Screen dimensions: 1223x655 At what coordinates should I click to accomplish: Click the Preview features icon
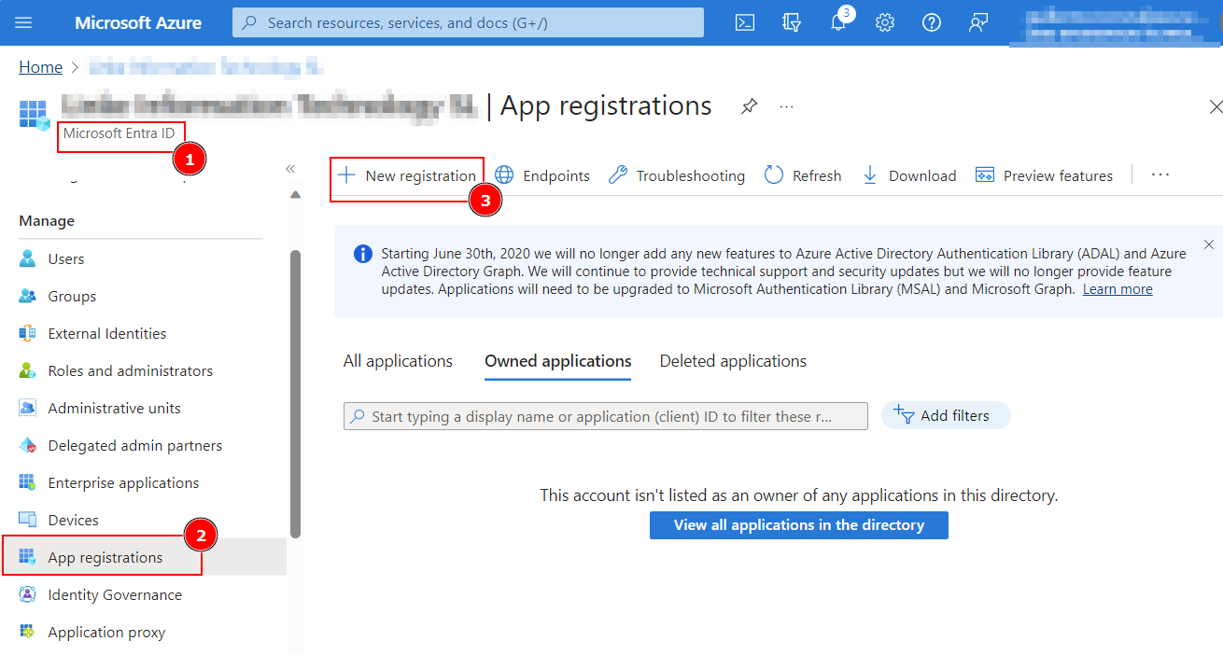984,174
